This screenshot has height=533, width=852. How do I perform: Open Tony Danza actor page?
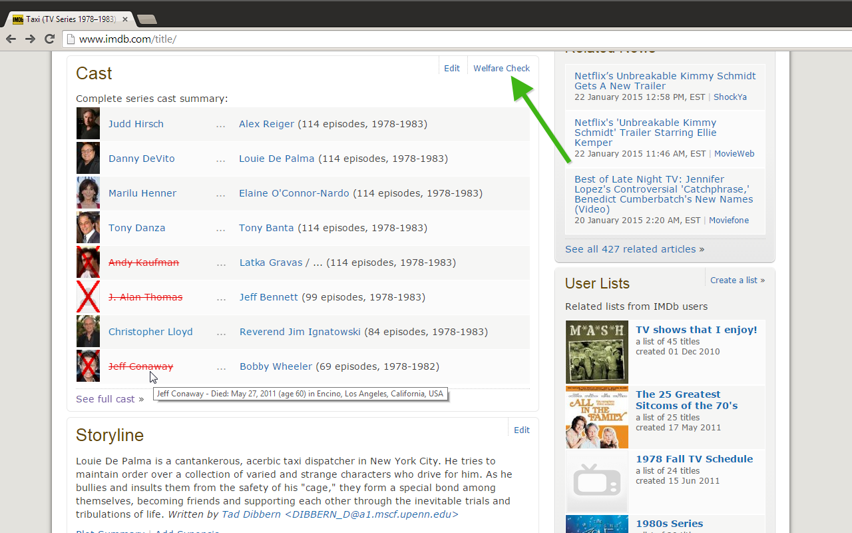tap(137, 228)
